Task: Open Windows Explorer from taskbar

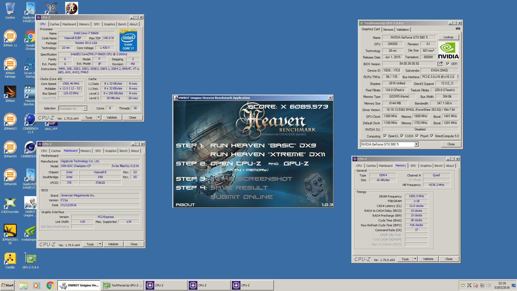Action: (23, 285)
